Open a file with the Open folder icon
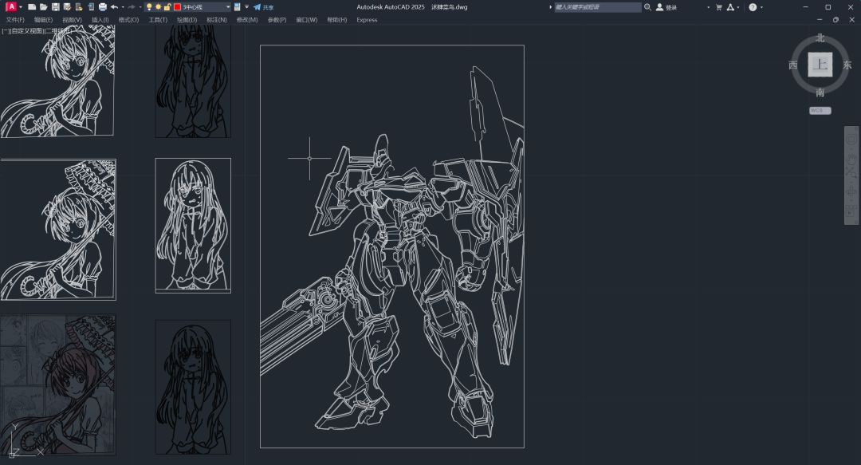Screen dimensions: 861x465 click(x=43, y=7)
